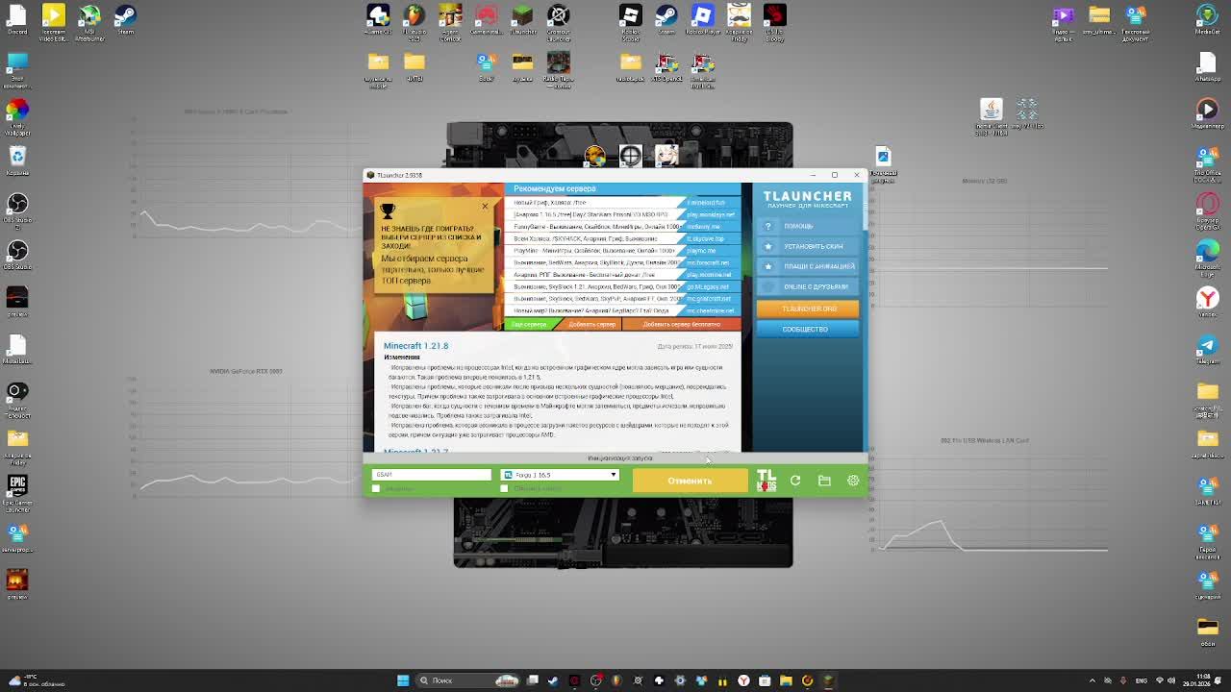This screenshot has height=692, width=1231.
Task: Click the star icon beside Установить скин
Action: (767, 246)
